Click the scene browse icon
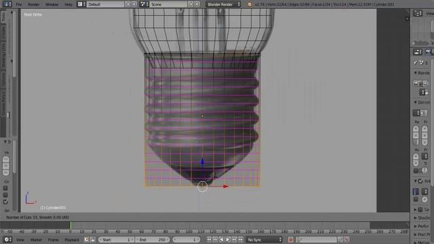The height and width of the screenshot is (244, 434). click(x=144, y=4)
